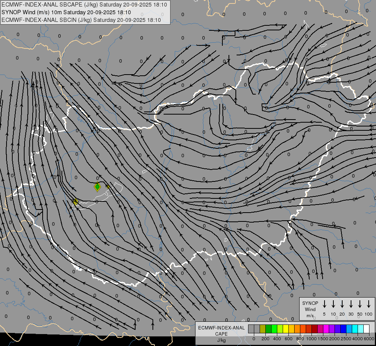This screenshot has width=376, height=346.
Task: Click the 2000 tick label on CAPE scale
Action: tap(335, 339)
